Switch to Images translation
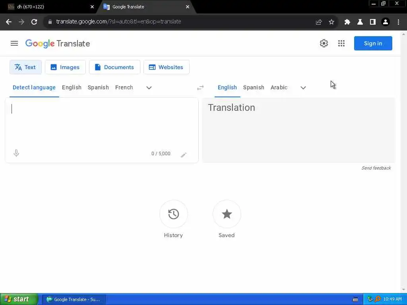This screenshot has height=305, width=407. (x=65, y=67)
